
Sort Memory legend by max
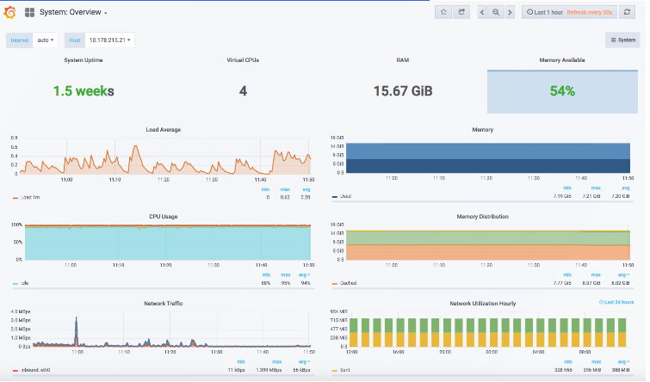coord(596,188)
